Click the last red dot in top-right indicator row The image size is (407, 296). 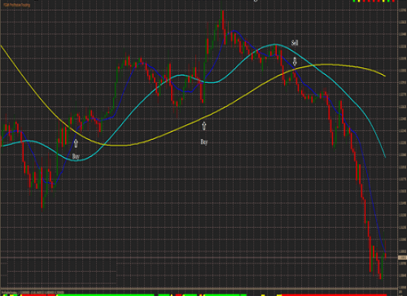pos(393,1)
